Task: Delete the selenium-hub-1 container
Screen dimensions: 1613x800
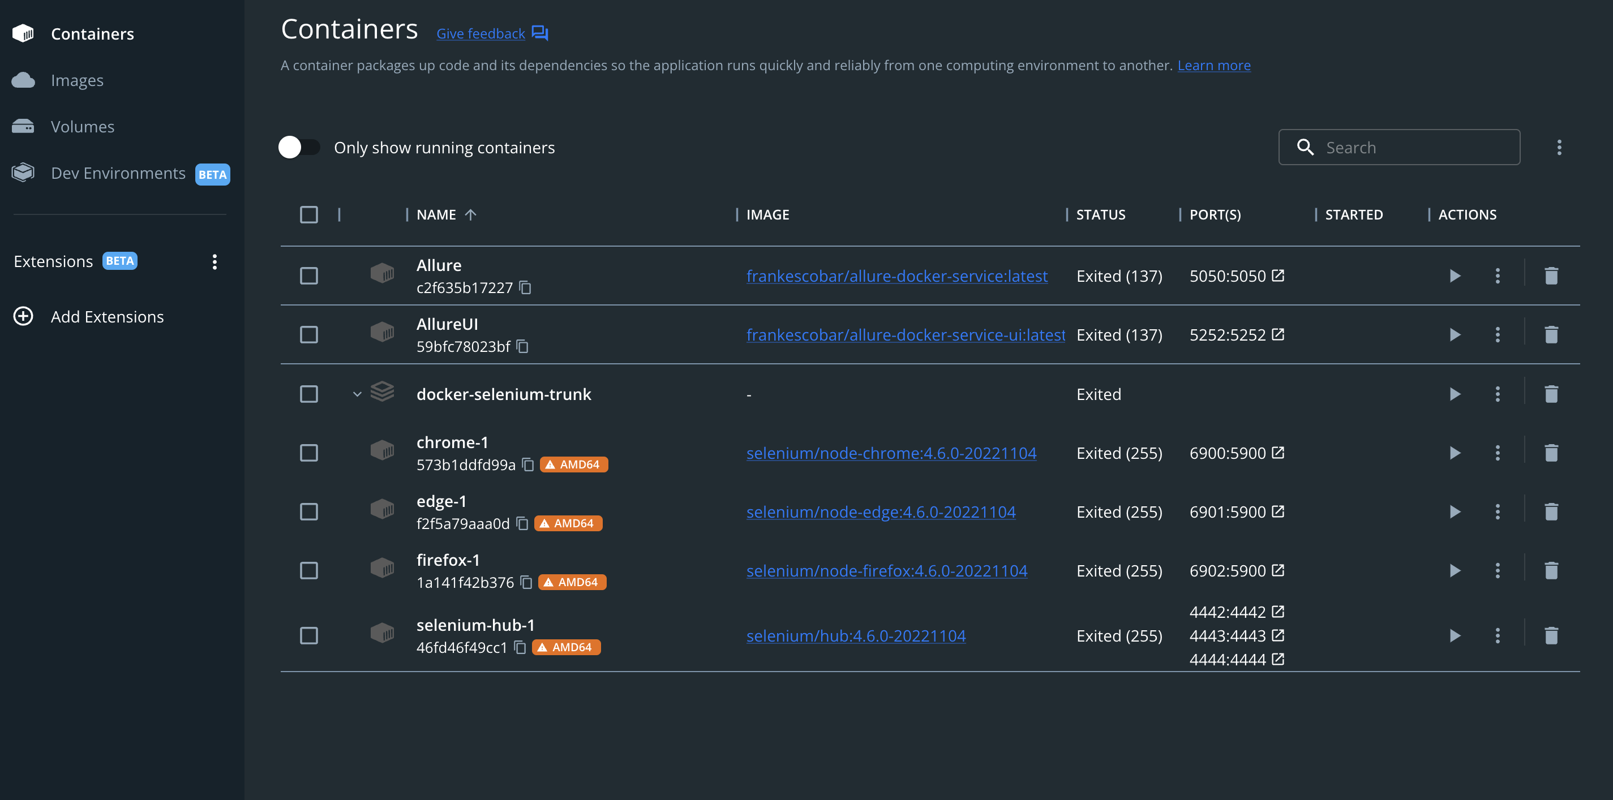Action: [1551, 636]
